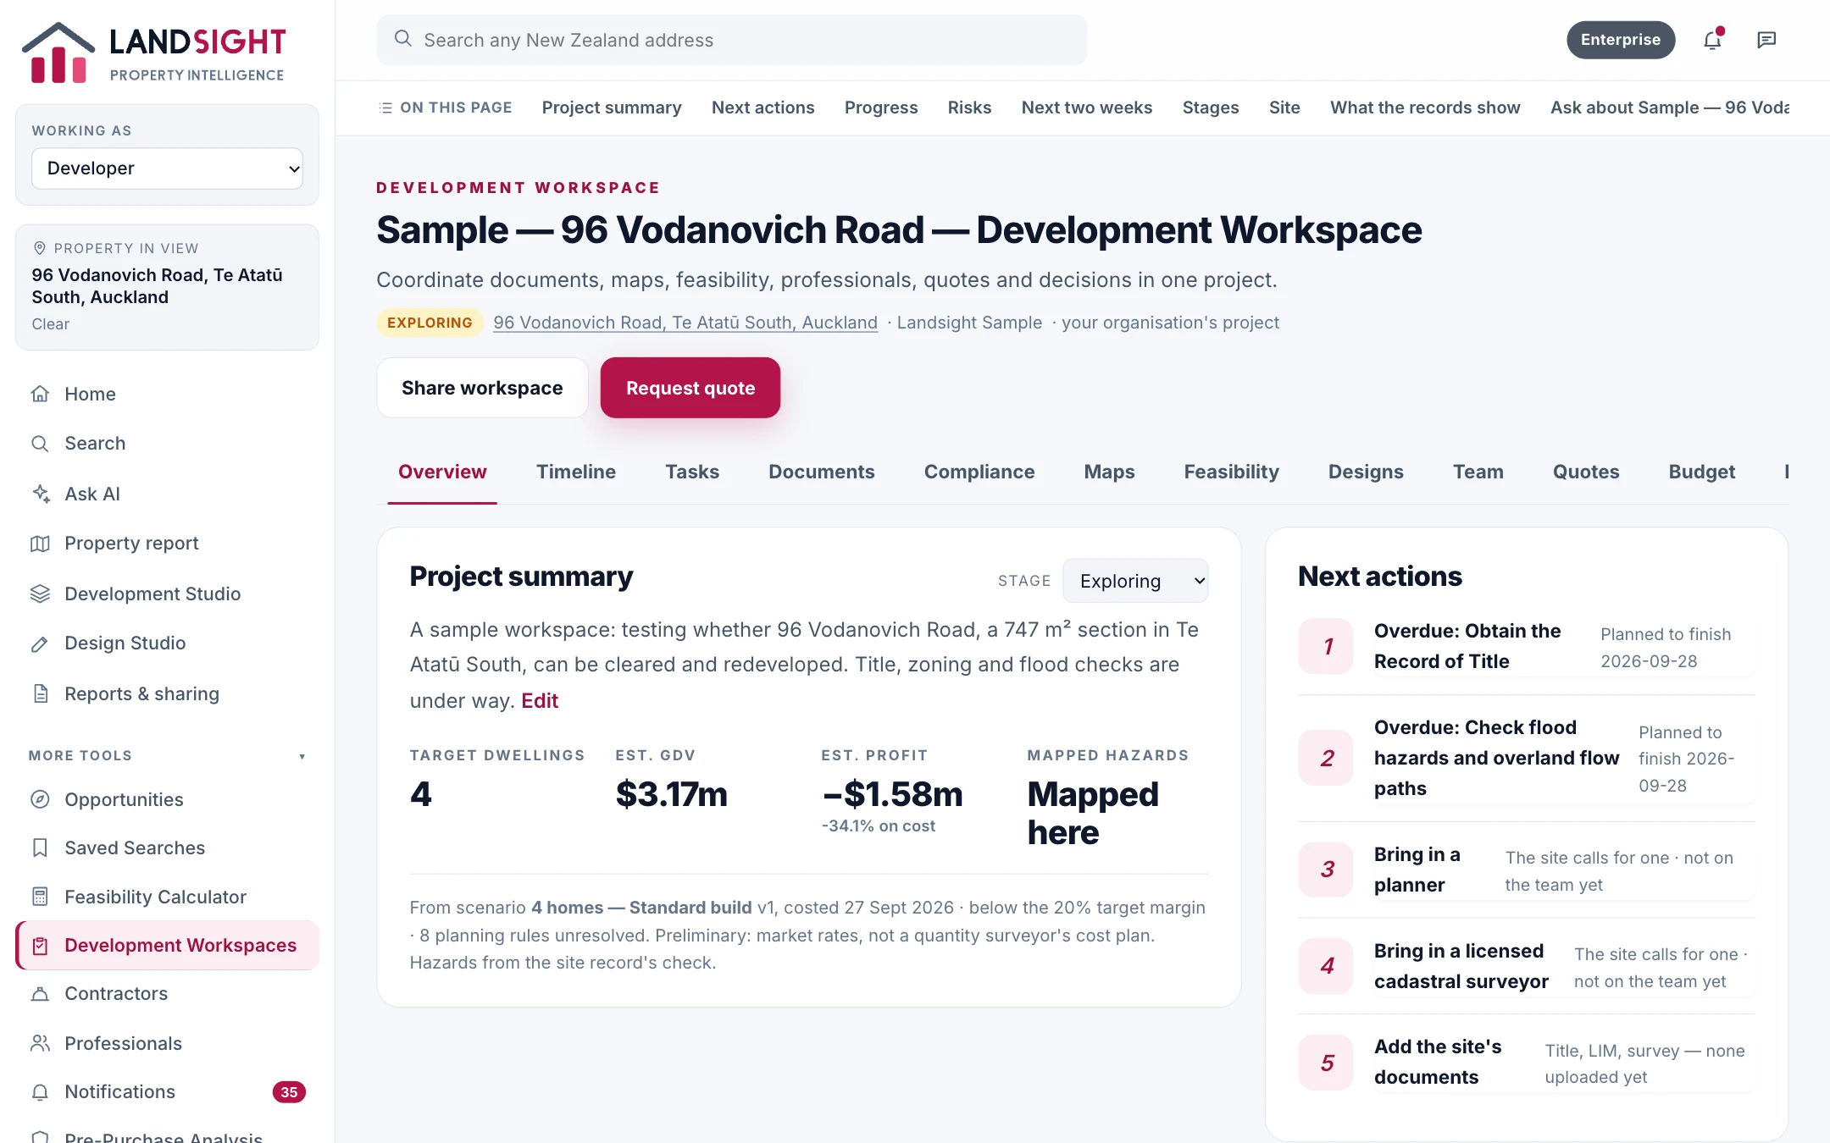Screen dimensions: 1830x1143
Task: Click the Ask AI sparkle icon
Action: point(40,493)
